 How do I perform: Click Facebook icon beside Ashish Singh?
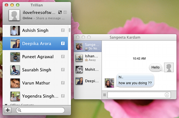coord(63,30)
